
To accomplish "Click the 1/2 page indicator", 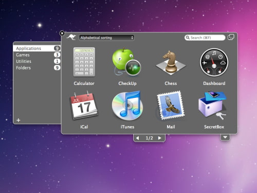I will tap(149, 138).
